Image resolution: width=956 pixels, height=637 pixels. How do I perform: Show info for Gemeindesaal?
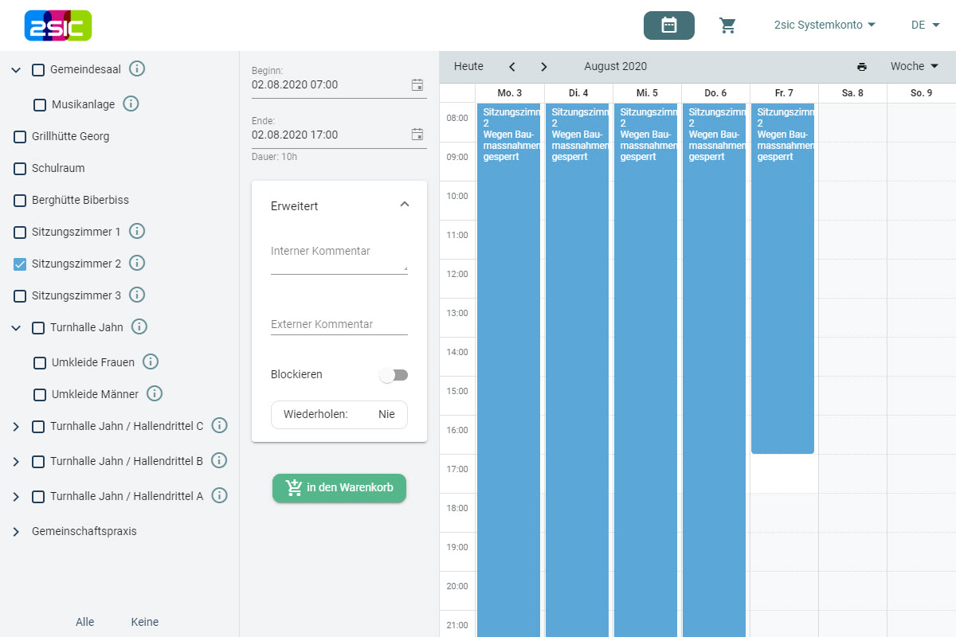(x=136, y=69)
